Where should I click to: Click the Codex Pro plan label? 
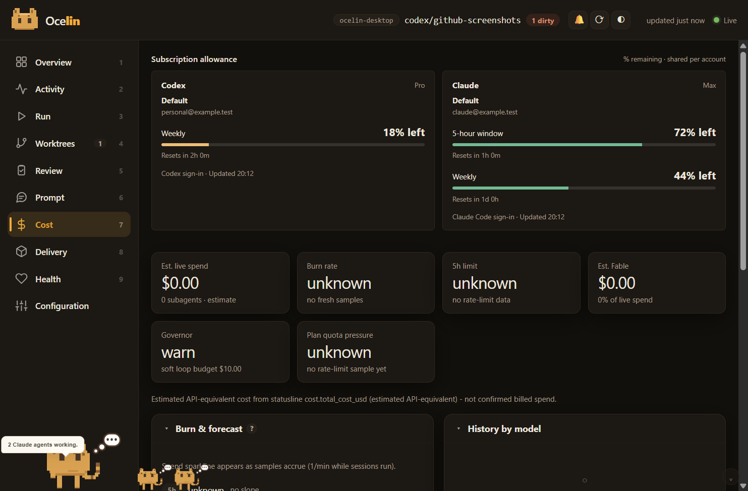point(420,86)
